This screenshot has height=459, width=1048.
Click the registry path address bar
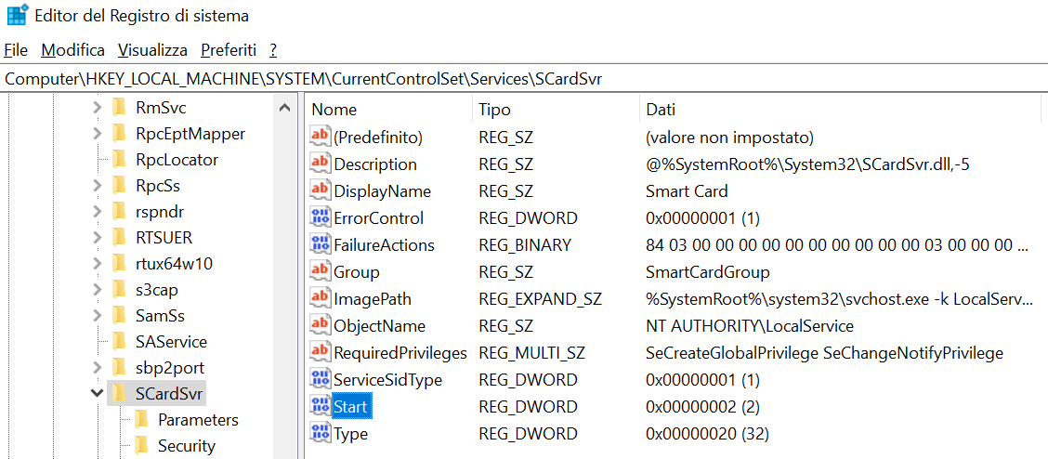click(524, 79)
